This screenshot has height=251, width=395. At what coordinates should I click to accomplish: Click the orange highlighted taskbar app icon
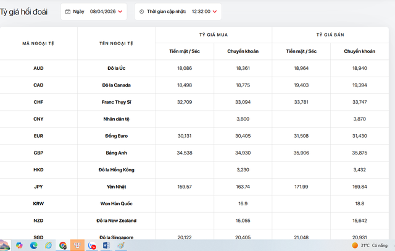point(77,245)
